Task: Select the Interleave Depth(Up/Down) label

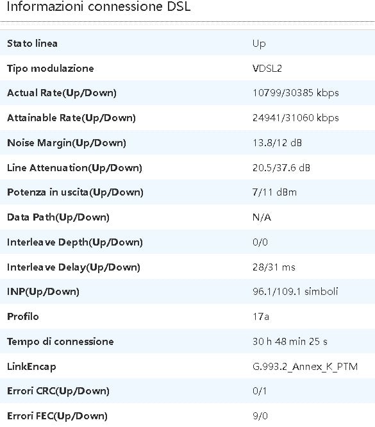Action: tap(75, 242)
